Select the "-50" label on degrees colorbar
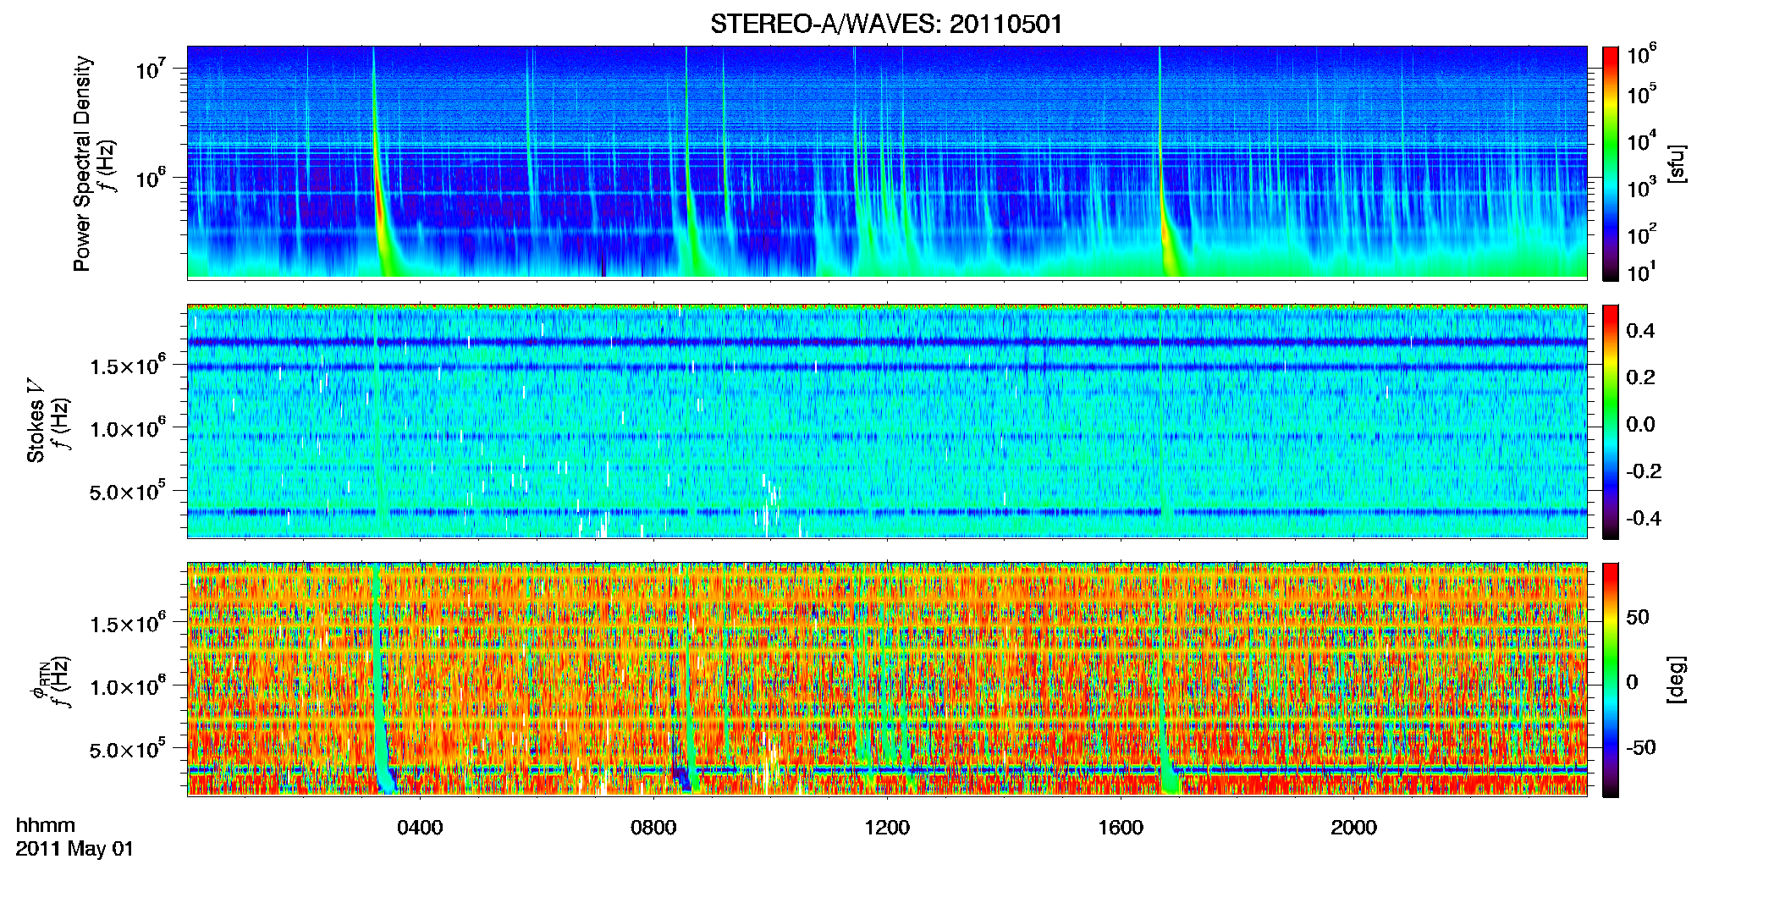This screenshot has height=914, width=1774. 1641,748
